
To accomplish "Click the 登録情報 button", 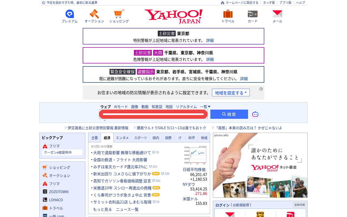I will pyautogui.click(x=300, y=205).
